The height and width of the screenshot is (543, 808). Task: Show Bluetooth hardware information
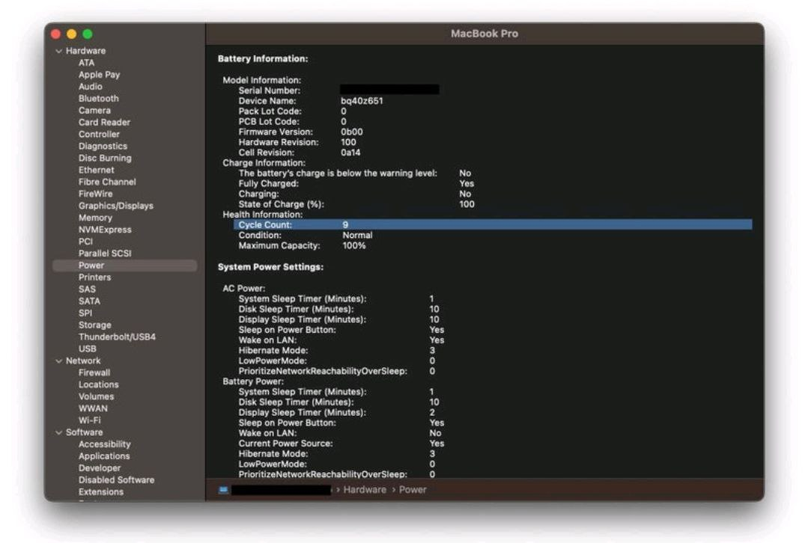98,98
